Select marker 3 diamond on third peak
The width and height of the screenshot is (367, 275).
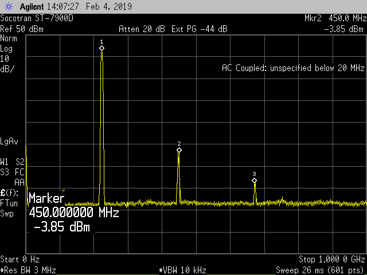point(255,180)
